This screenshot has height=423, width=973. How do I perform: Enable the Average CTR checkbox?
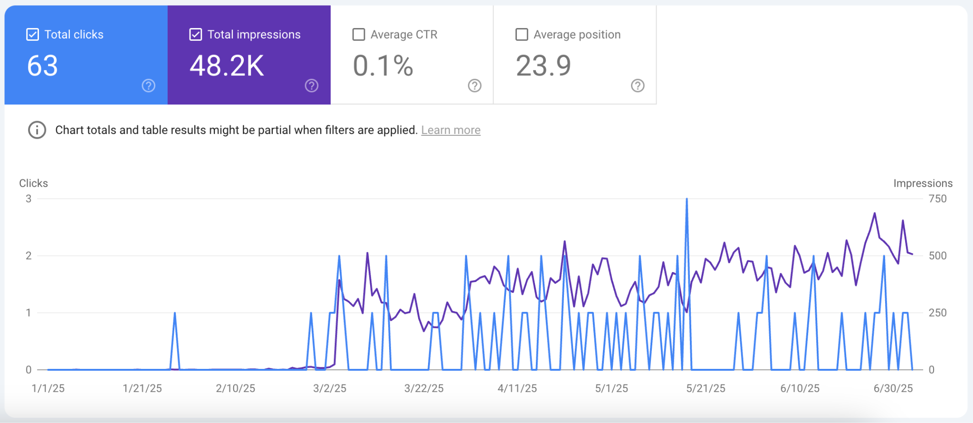(x=359, y=35)
